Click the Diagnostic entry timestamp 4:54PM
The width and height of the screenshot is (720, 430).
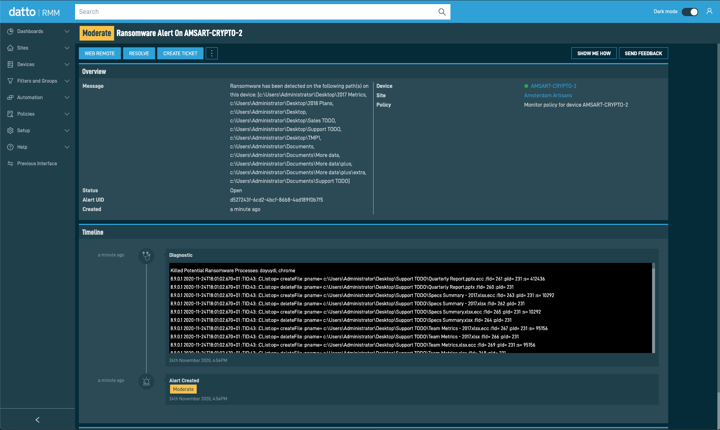pyautogui.click(x=198, y=361)
